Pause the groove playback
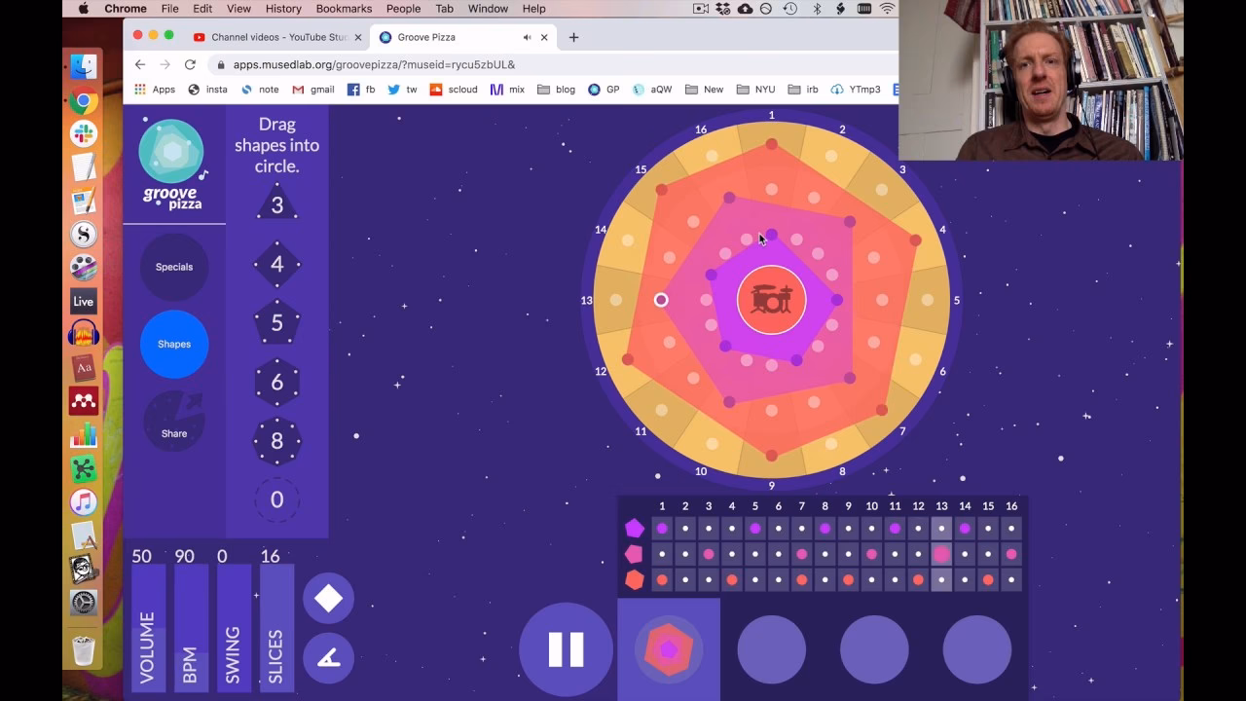 [566, 649]
